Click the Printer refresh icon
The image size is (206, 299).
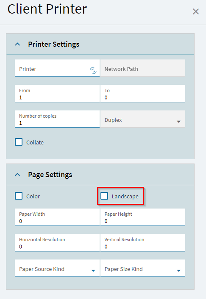[x=93, y=71]
